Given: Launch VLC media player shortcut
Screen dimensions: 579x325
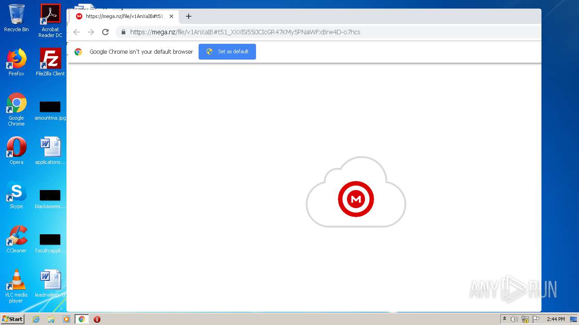Looking at the screenshot, I should [16, 286].
